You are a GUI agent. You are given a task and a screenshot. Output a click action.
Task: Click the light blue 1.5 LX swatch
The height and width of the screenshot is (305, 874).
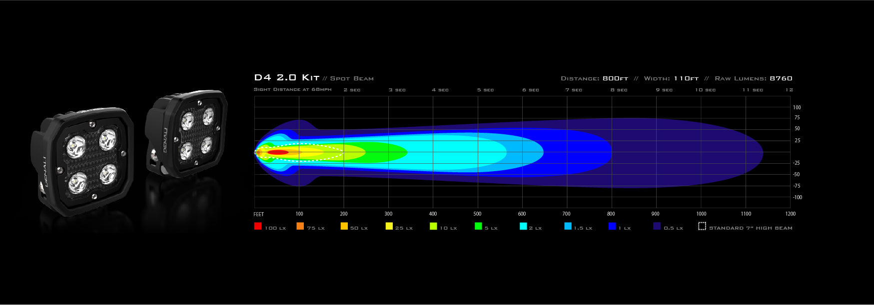click(x=568, y=226)
